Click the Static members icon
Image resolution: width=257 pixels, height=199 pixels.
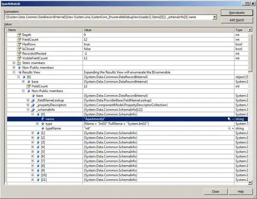pyautogui.click(x=19, y=63)
